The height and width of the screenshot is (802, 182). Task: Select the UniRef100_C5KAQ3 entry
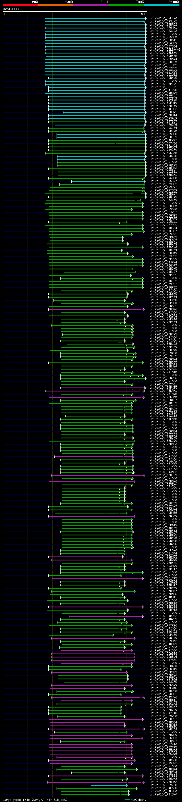pos(163,238)
